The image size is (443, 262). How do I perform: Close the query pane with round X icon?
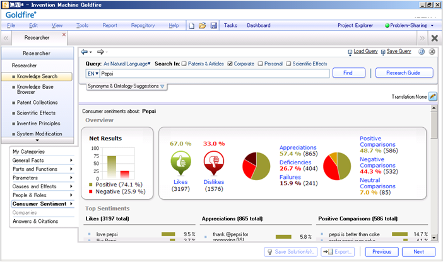432,52
